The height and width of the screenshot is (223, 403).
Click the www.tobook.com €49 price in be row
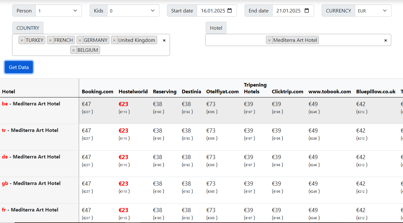[x=313, y=104]
